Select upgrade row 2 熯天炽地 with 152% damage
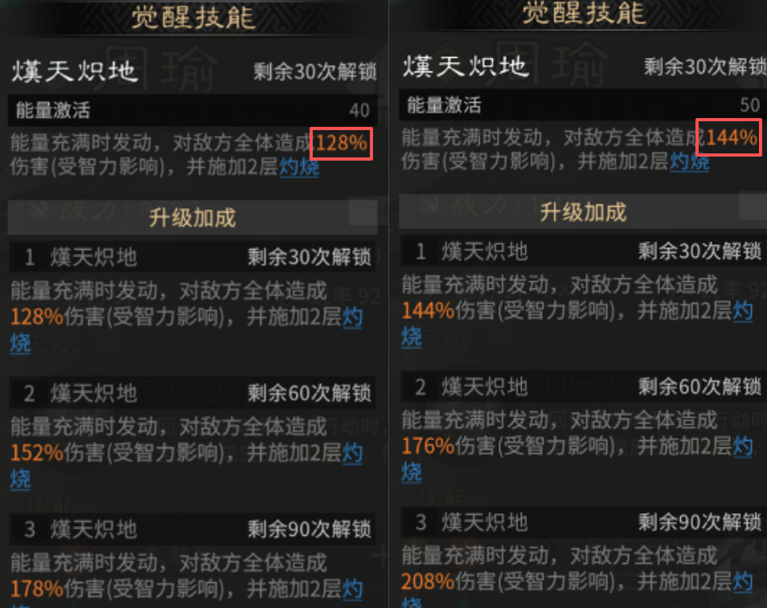Image resolution: width=767 pixels, height=608 pixels. tap(193, 393)
